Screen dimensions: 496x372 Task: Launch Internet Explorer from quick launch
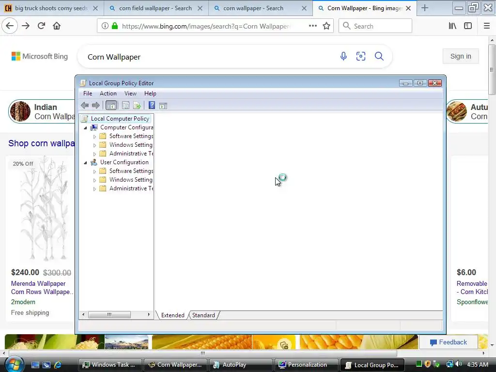(58, 365)
